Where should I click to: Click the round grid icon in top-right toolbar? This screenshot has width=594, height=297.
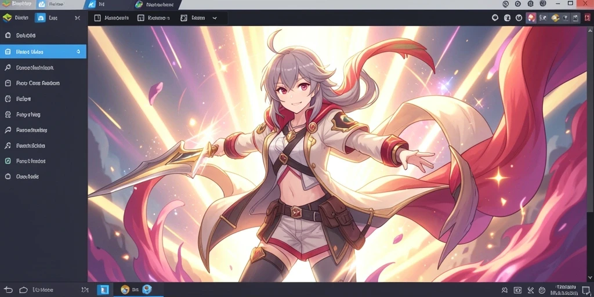507,18
